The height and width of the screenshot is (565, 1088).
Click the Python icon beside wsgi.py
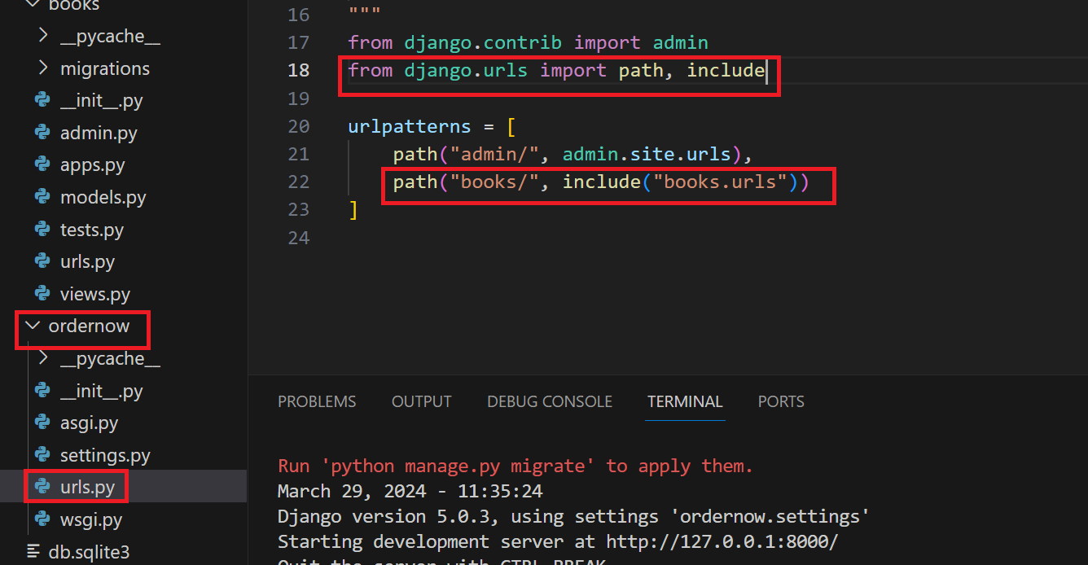pyautogui.click(x=42, y=519)
